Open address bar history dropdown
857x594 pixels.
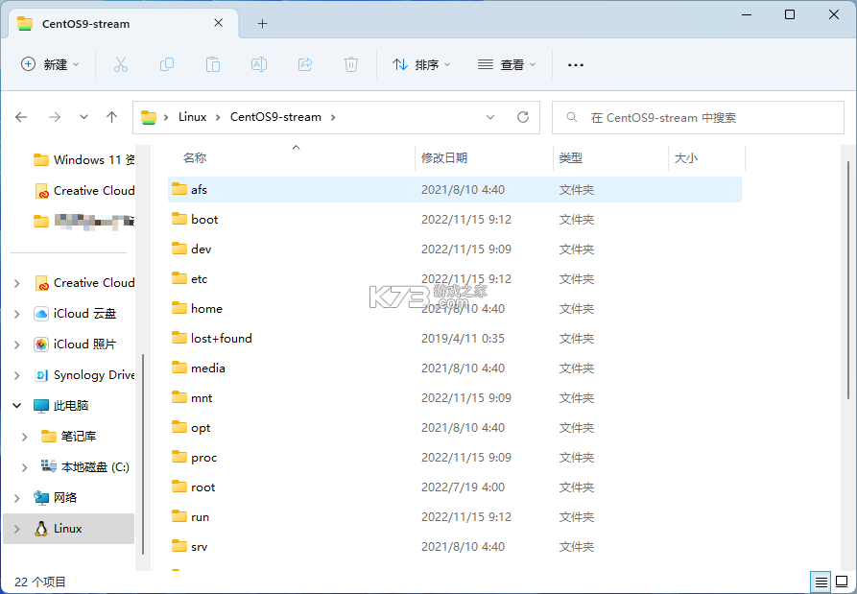490,117
